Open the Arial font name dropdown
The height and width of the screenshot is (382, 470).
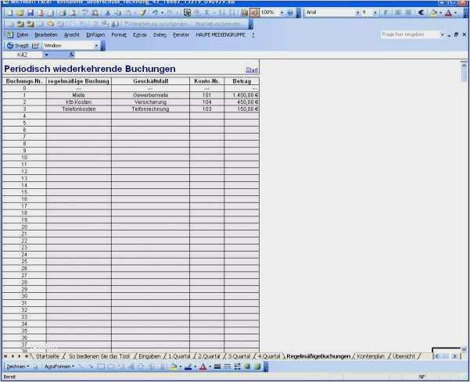coord(357,12)
